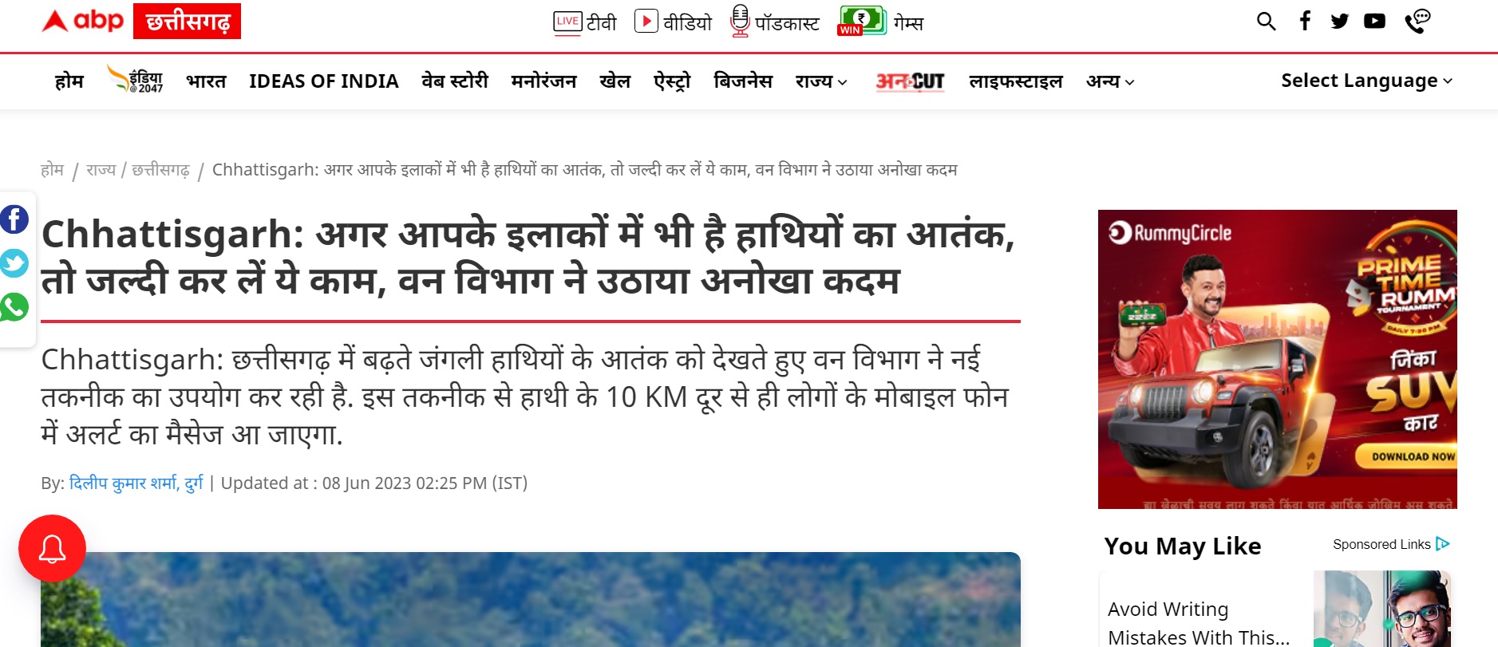Expand the अन्य dropdown menu
Image resolution: width=1498 pixels, height=647 pixels.
click(1110, 81)
